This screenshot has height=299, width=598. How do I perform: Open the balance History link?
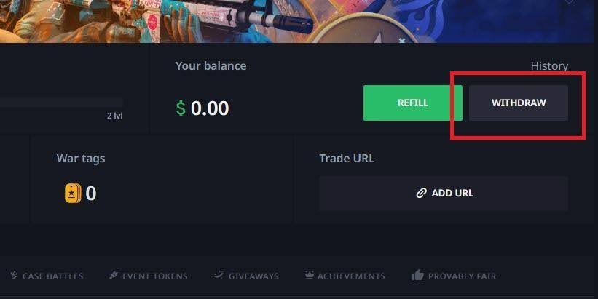(x=549, y=66)
